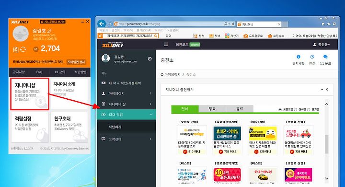Click the browser back arrow button
Image resolution: width=345 pixels, height=187 pixels.
[102, 23]
